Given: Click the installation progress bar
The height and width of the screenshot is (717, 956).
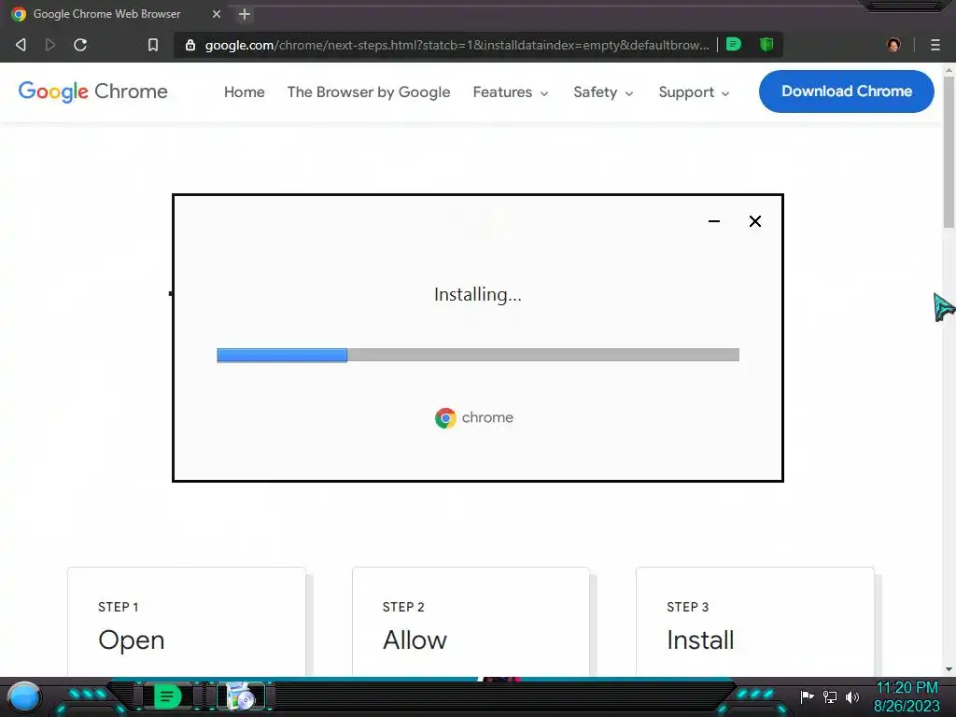Looking at the screenshot, I should click(478, 355).
